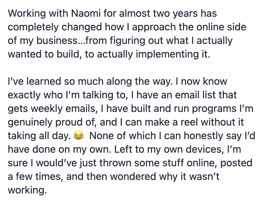Click the word 'wondered' in the text
Screen dimensions: 266x208
(133, 176)
